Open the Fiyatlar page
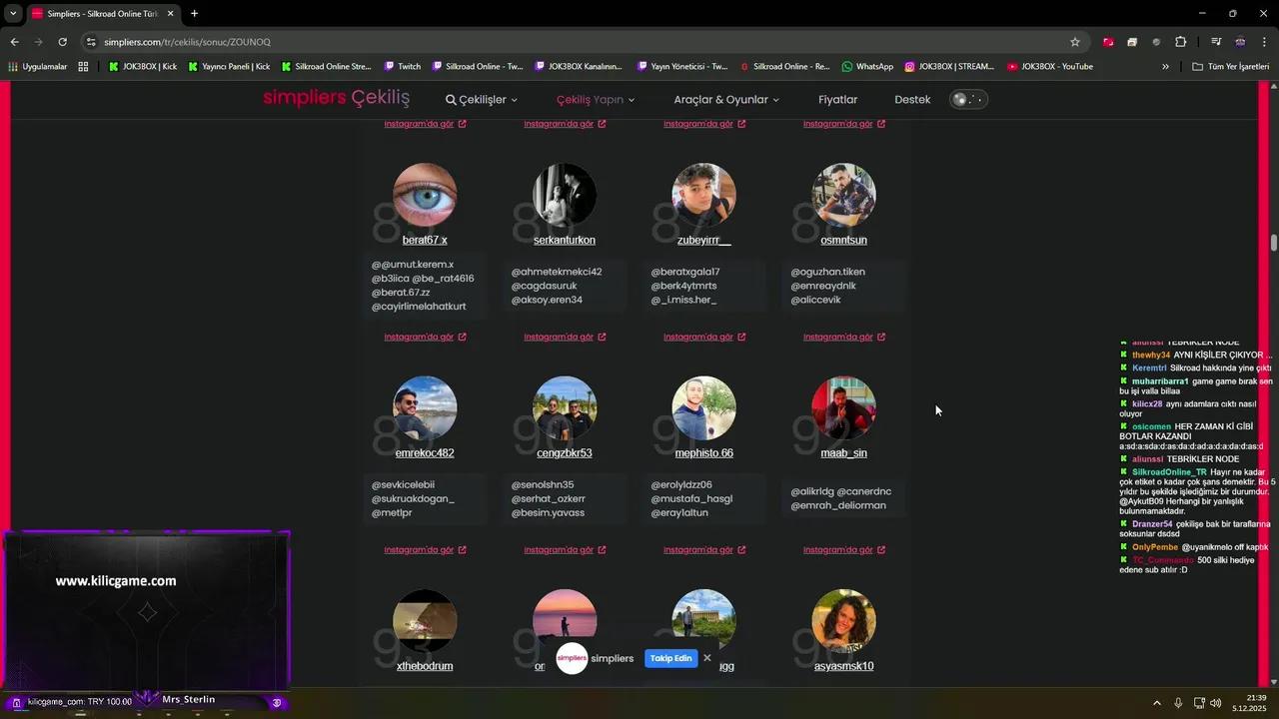 tap(838, 100)
